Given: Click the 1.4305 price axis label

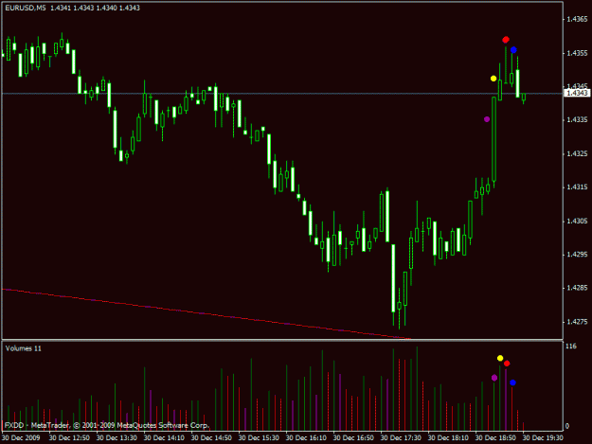Looking at the screenshot, I should coord(577,221).
